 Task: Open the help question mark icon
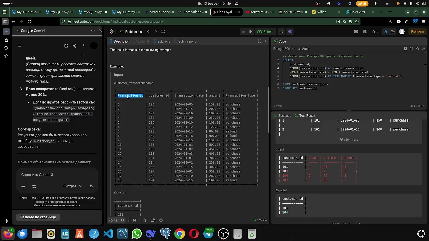point(161,220)
